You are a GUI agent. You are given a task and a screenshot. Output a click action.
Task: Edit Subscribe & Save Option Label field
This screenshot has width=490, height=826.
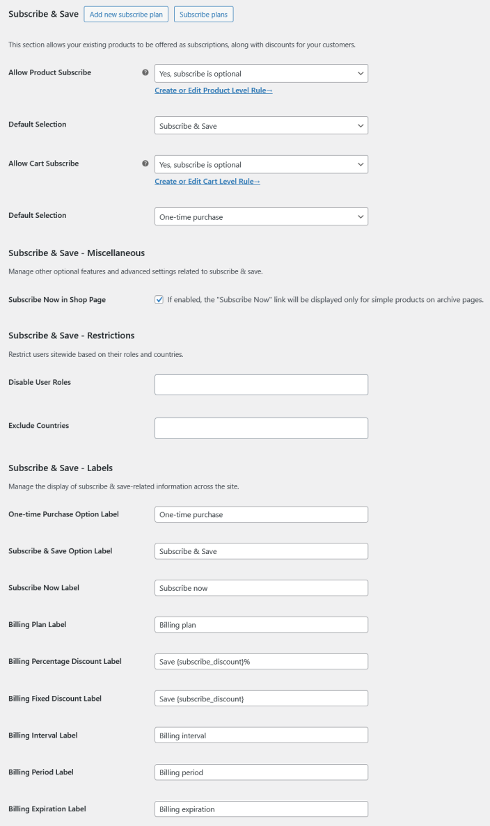click(x=261, y=551)
